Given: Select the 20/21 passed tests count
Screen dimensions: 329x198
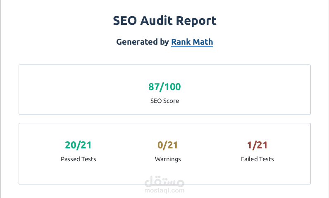Looking at the screenshot, I should pyautogui.click(x=78, y=145).
